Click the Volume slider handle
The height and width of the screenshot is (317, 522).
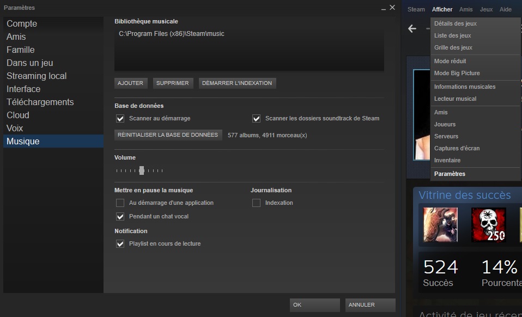[142, 170]
